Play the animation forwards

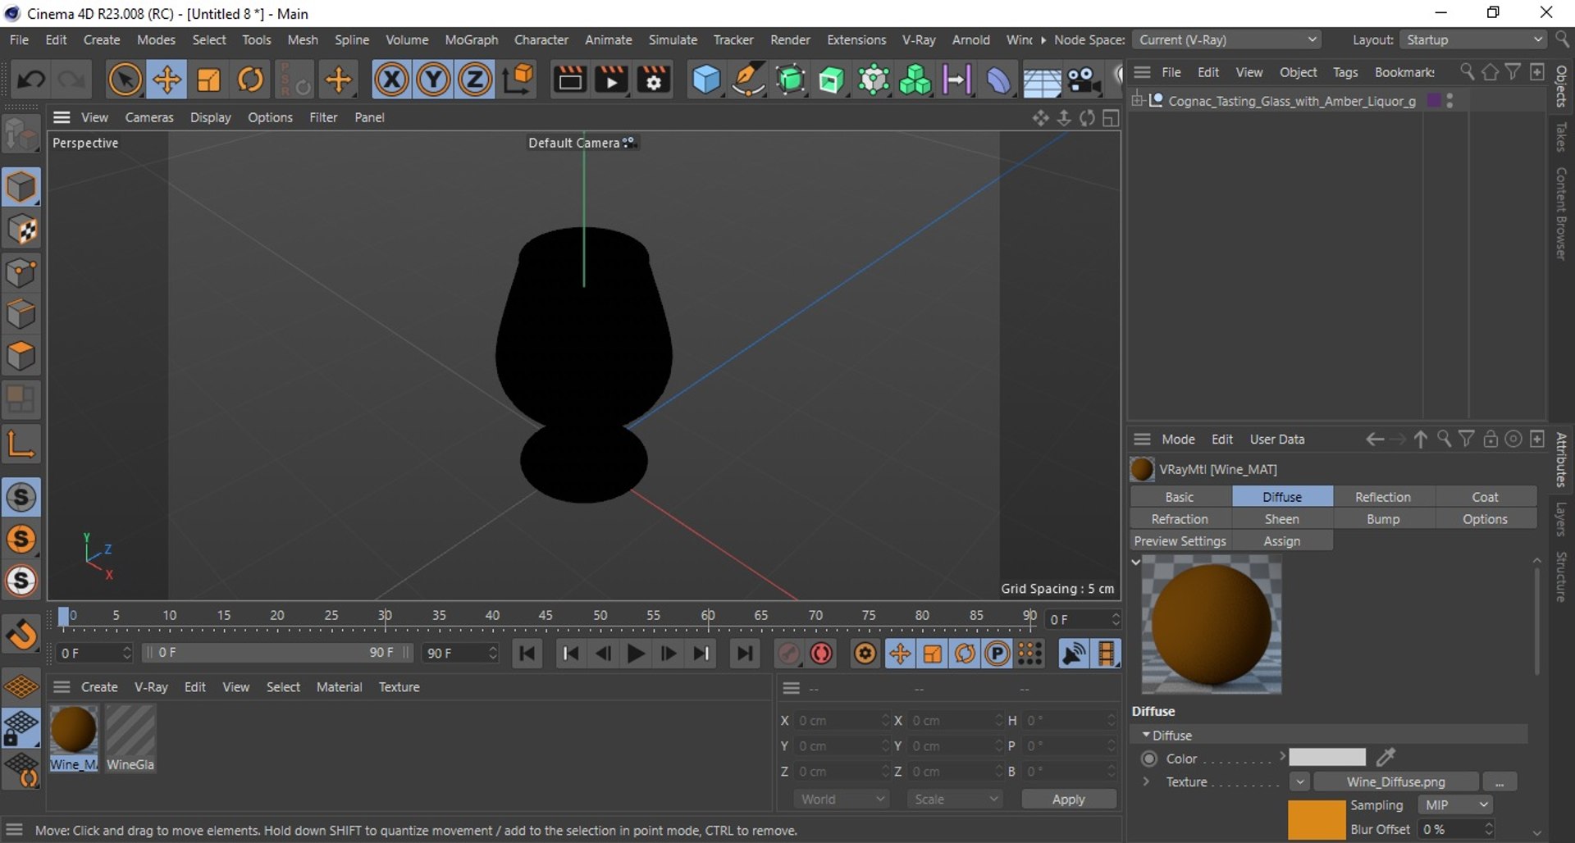[x=635, y=654]
